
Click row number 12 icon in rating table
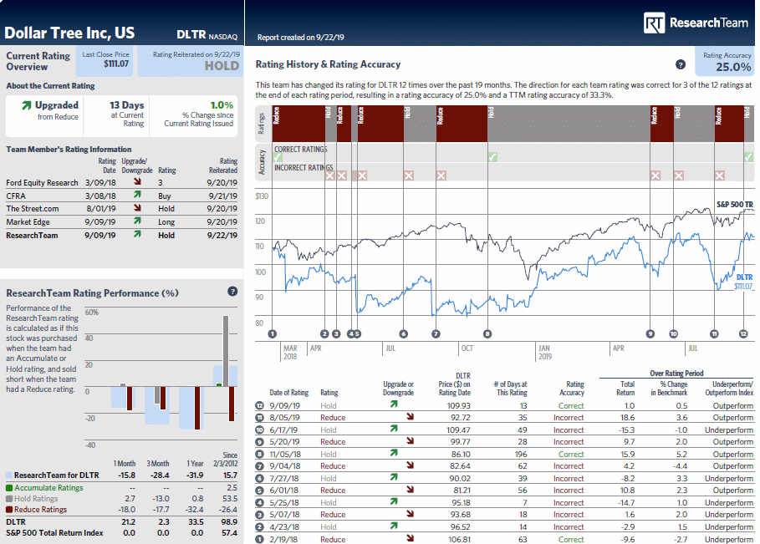point(260,405)
